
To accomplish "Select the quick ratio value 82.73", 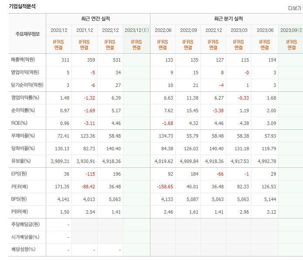I will 89,149.
